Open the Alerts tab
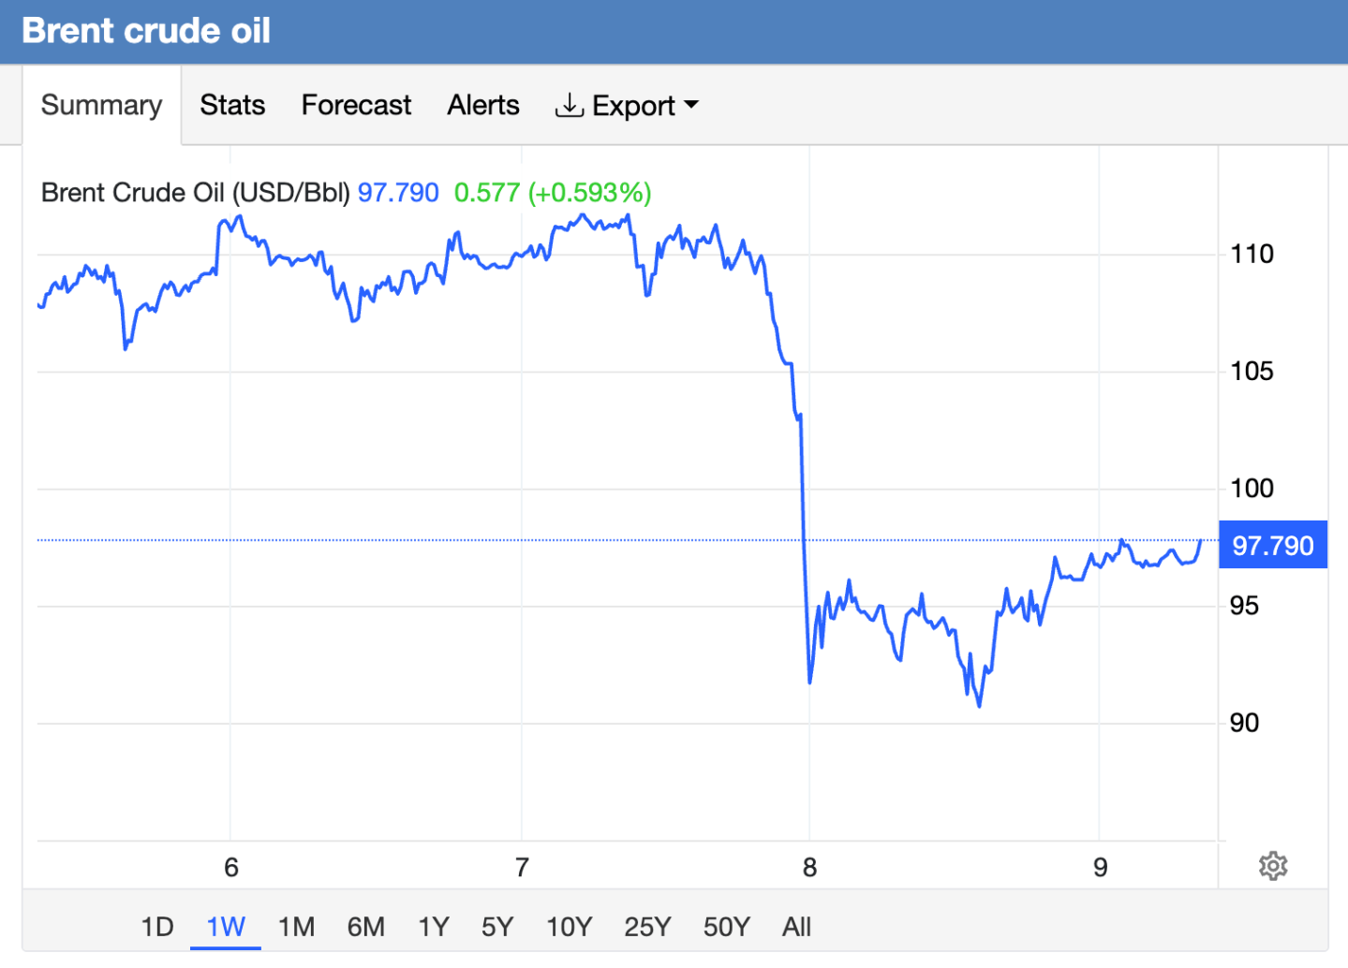This screenshot has height=968, width=1348. coord(483,105)
